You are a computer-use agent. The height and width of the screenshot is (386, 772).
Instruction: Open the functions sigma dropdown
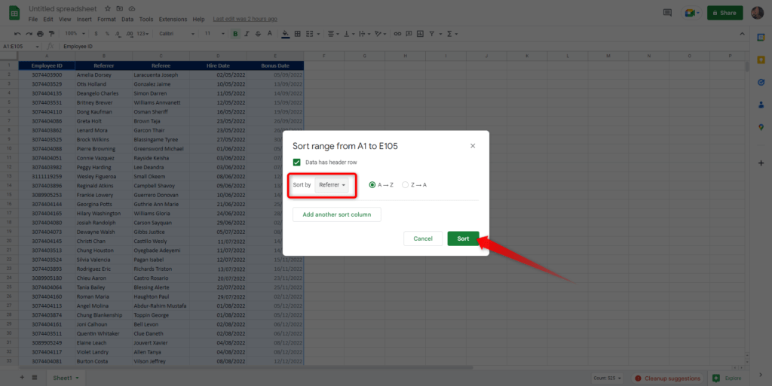452,34
